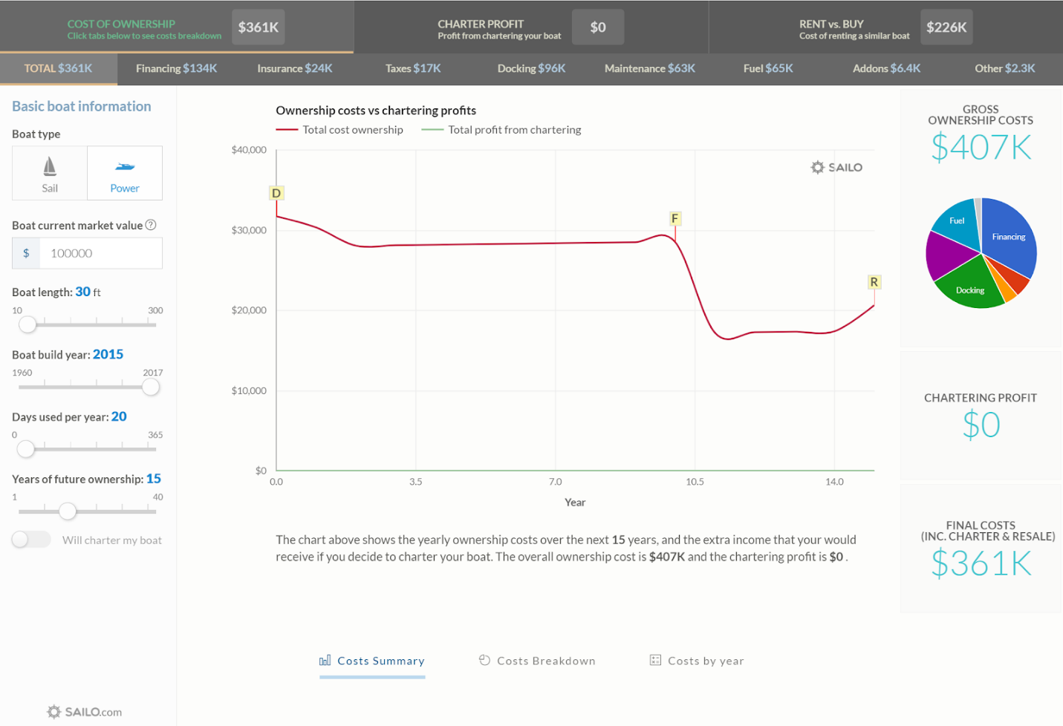The width and height of the screenshot is (1063, 726).
Task: Open the Maintenance $63K cost tab
Action: pyautogui.click(x=649, y=68)
